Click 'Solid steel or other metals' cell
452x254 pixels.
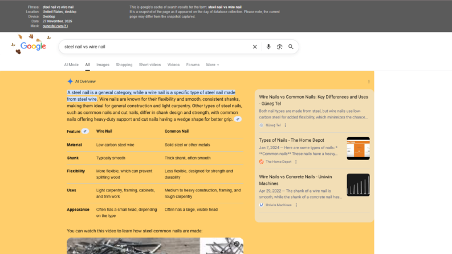point(187,145)
